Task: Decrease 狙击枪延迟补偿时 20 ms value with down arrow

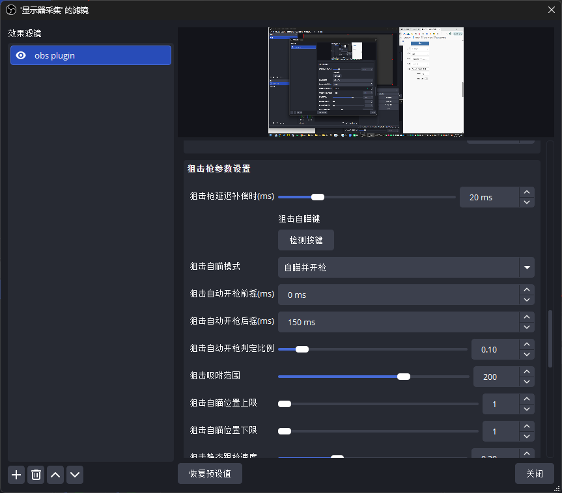Action: click(527, 202)
